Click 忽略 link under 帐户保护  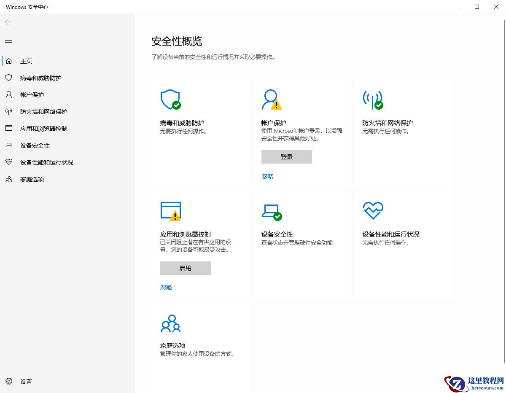pyautogui.click(x=267, y=176)
